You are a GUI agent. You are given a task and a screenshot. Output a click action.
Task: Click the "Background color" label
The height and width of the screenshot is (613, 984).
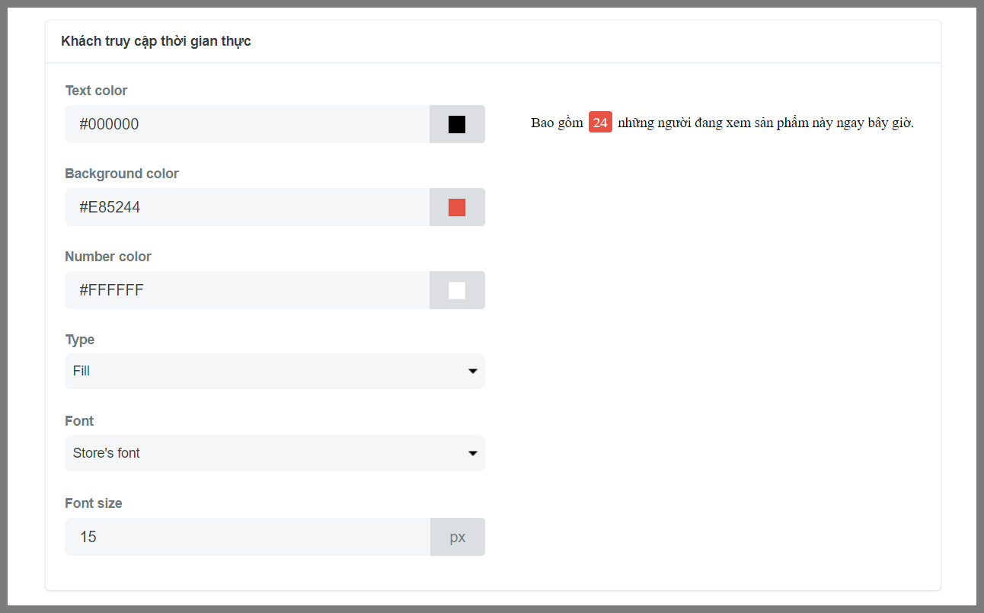(x=122, y=174)
